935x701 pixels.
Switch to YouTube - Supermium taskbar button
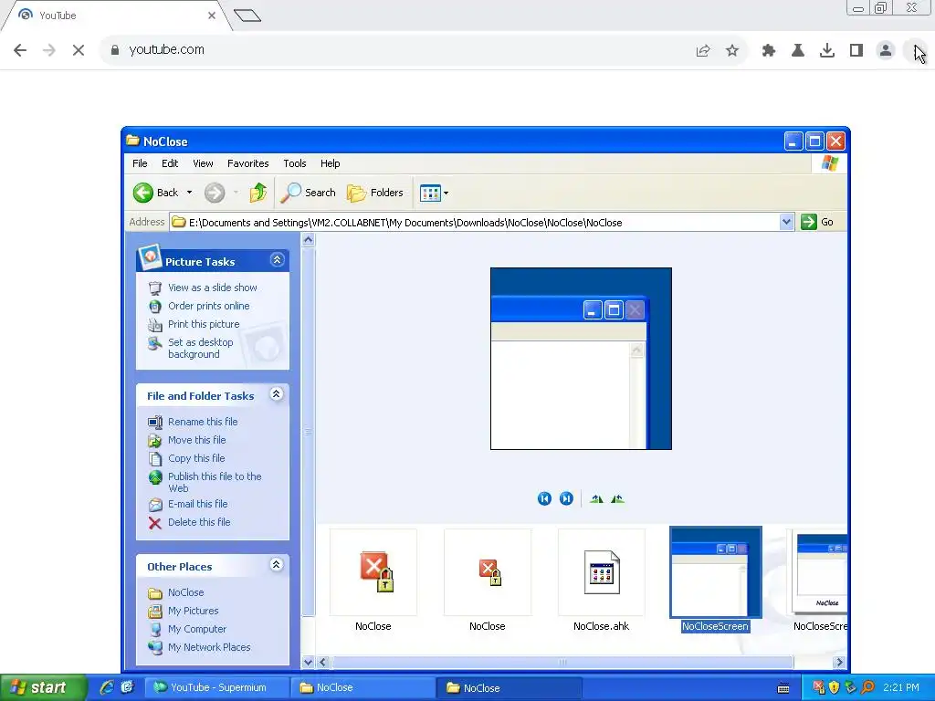coord(216,687)
